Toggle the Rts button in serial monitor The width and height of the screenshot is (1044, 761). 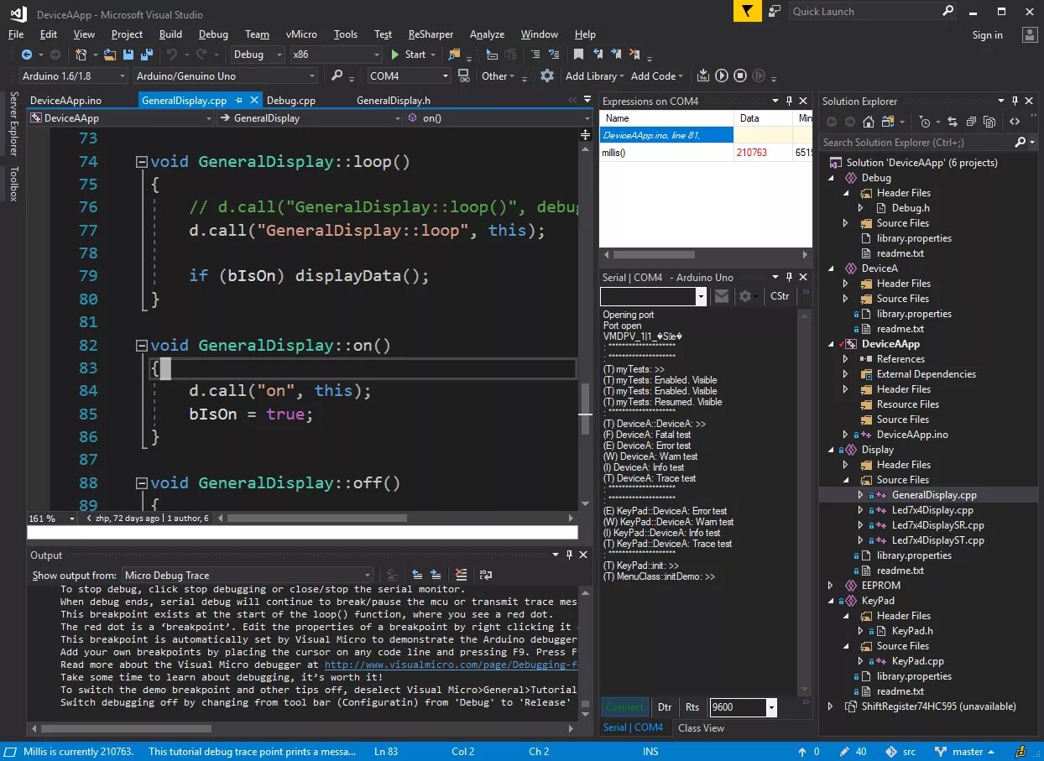tap(692, 707)
